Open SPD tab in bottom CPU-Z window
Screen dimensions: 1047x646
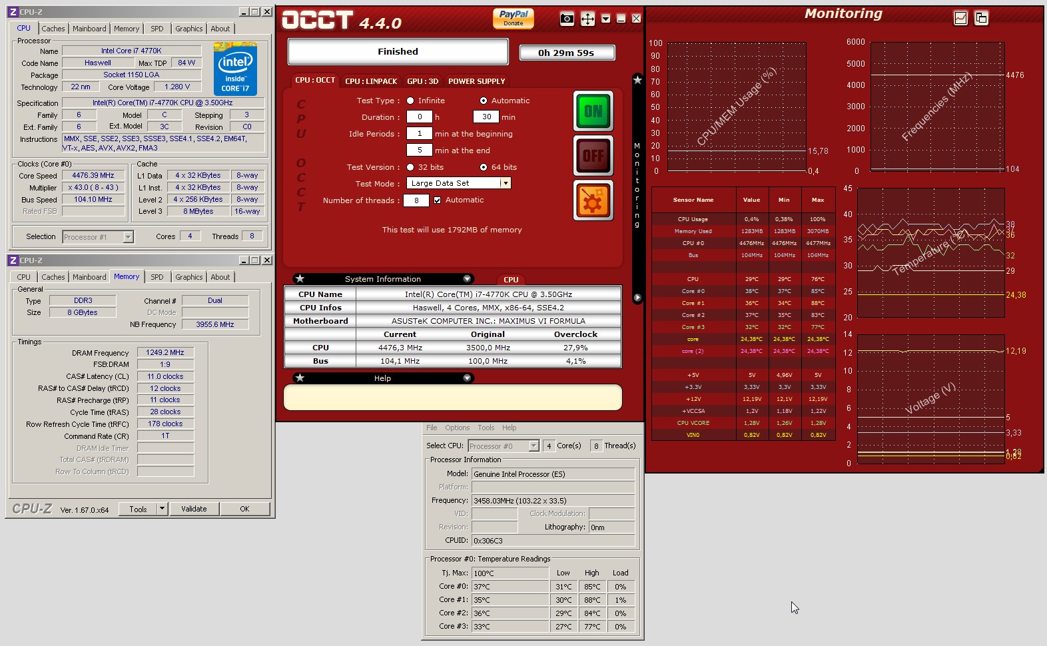157,277
